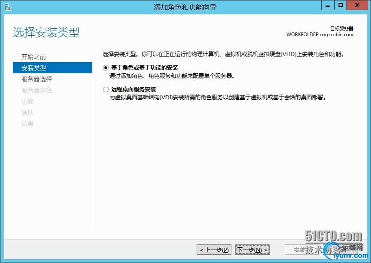371x263 pixels.
Task: Maximize the wizard window
Action: [x=341, y=6]
